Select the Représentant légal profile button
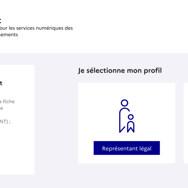Screen dimensions: 188x188 (x=127, y=148)
